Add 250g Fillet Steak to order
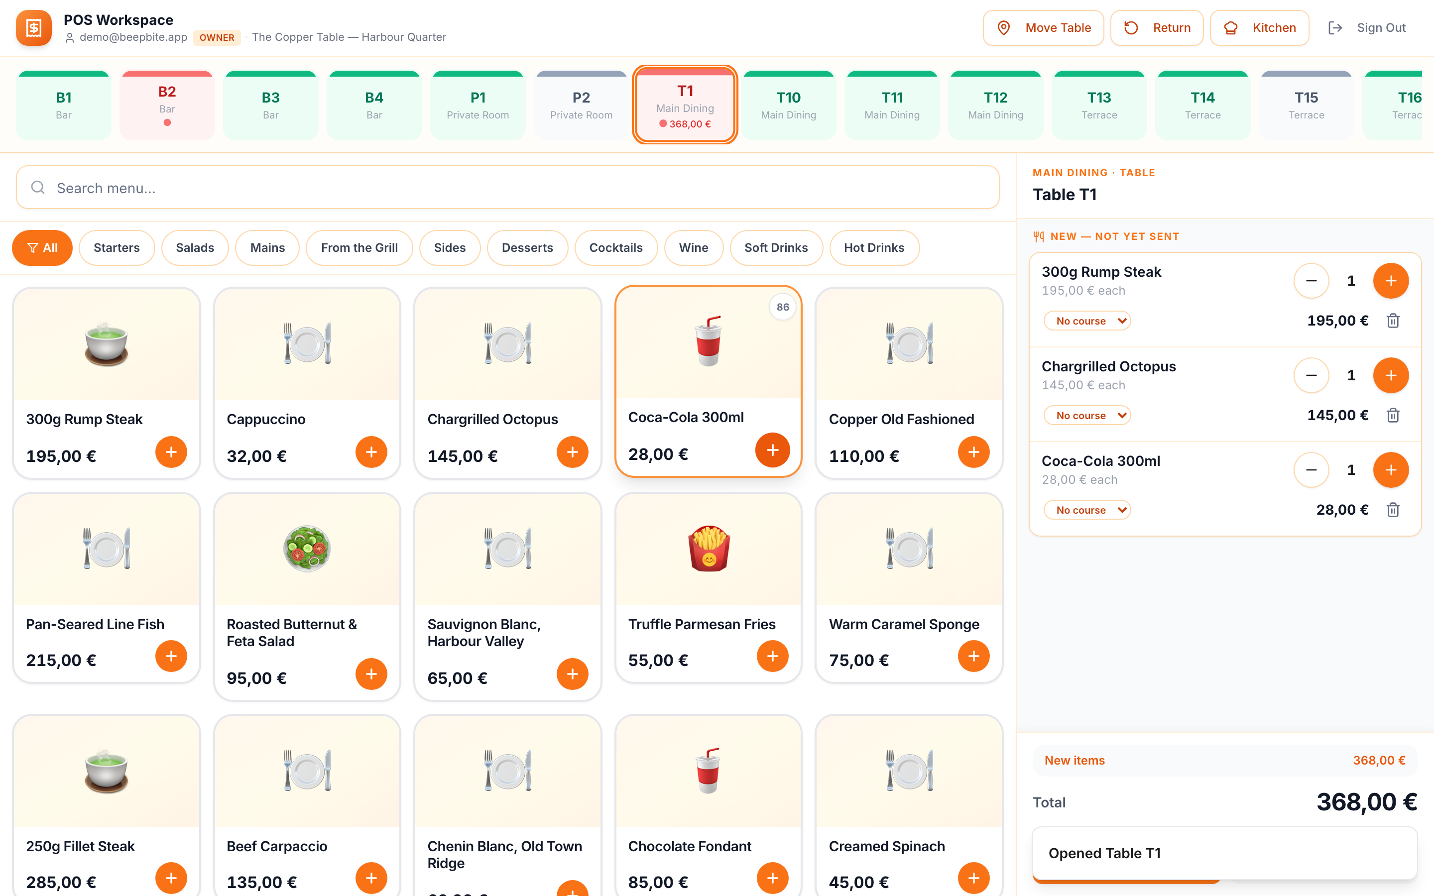The height and width of the screenshot is (896, 1434). click(x=171, y=878)
